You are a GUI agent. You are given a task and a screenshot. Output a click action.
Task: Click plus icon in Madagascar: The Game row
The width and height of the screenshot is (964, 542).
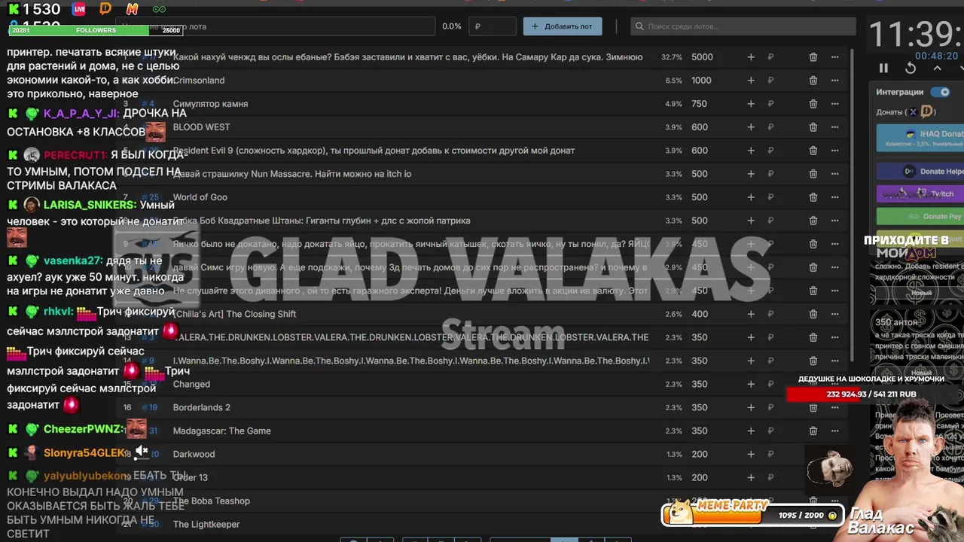(x=751, y=431)
